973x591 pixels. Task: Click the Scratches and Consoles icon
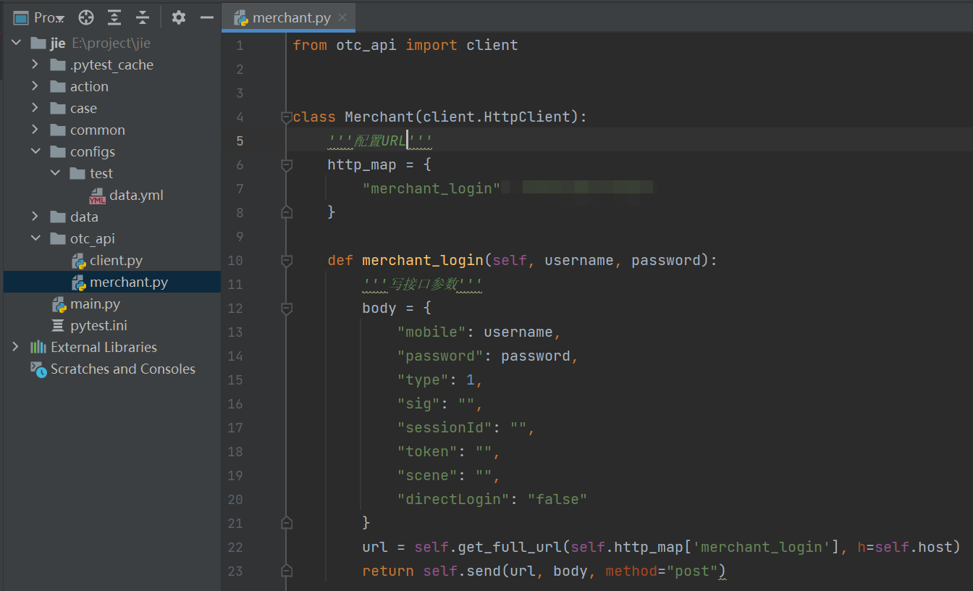coord(38,369)
